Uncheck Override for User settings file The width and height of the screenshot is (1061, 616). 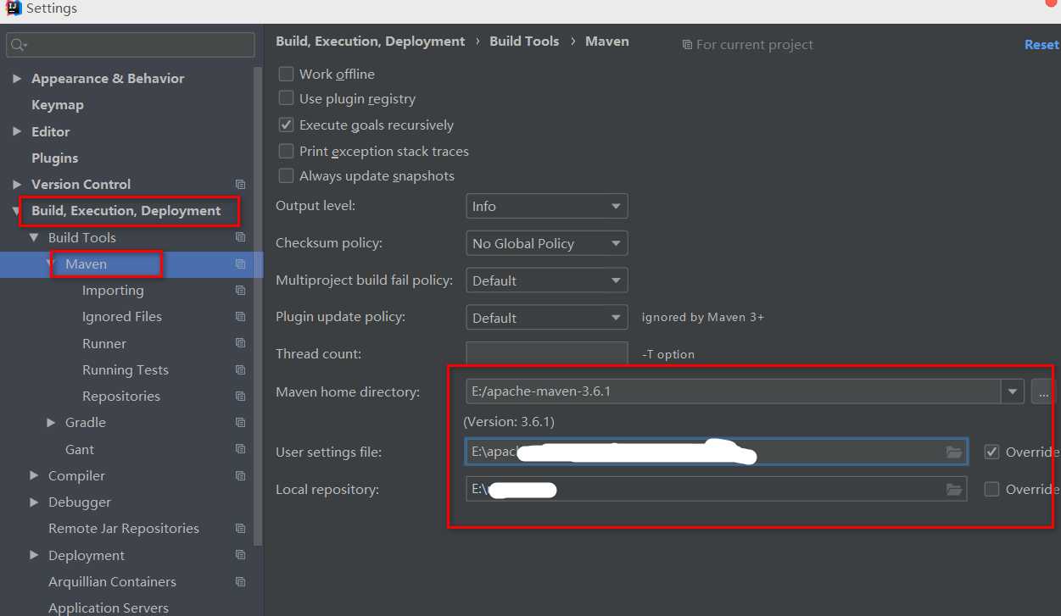pyautogui.click(x=991, y=452)
